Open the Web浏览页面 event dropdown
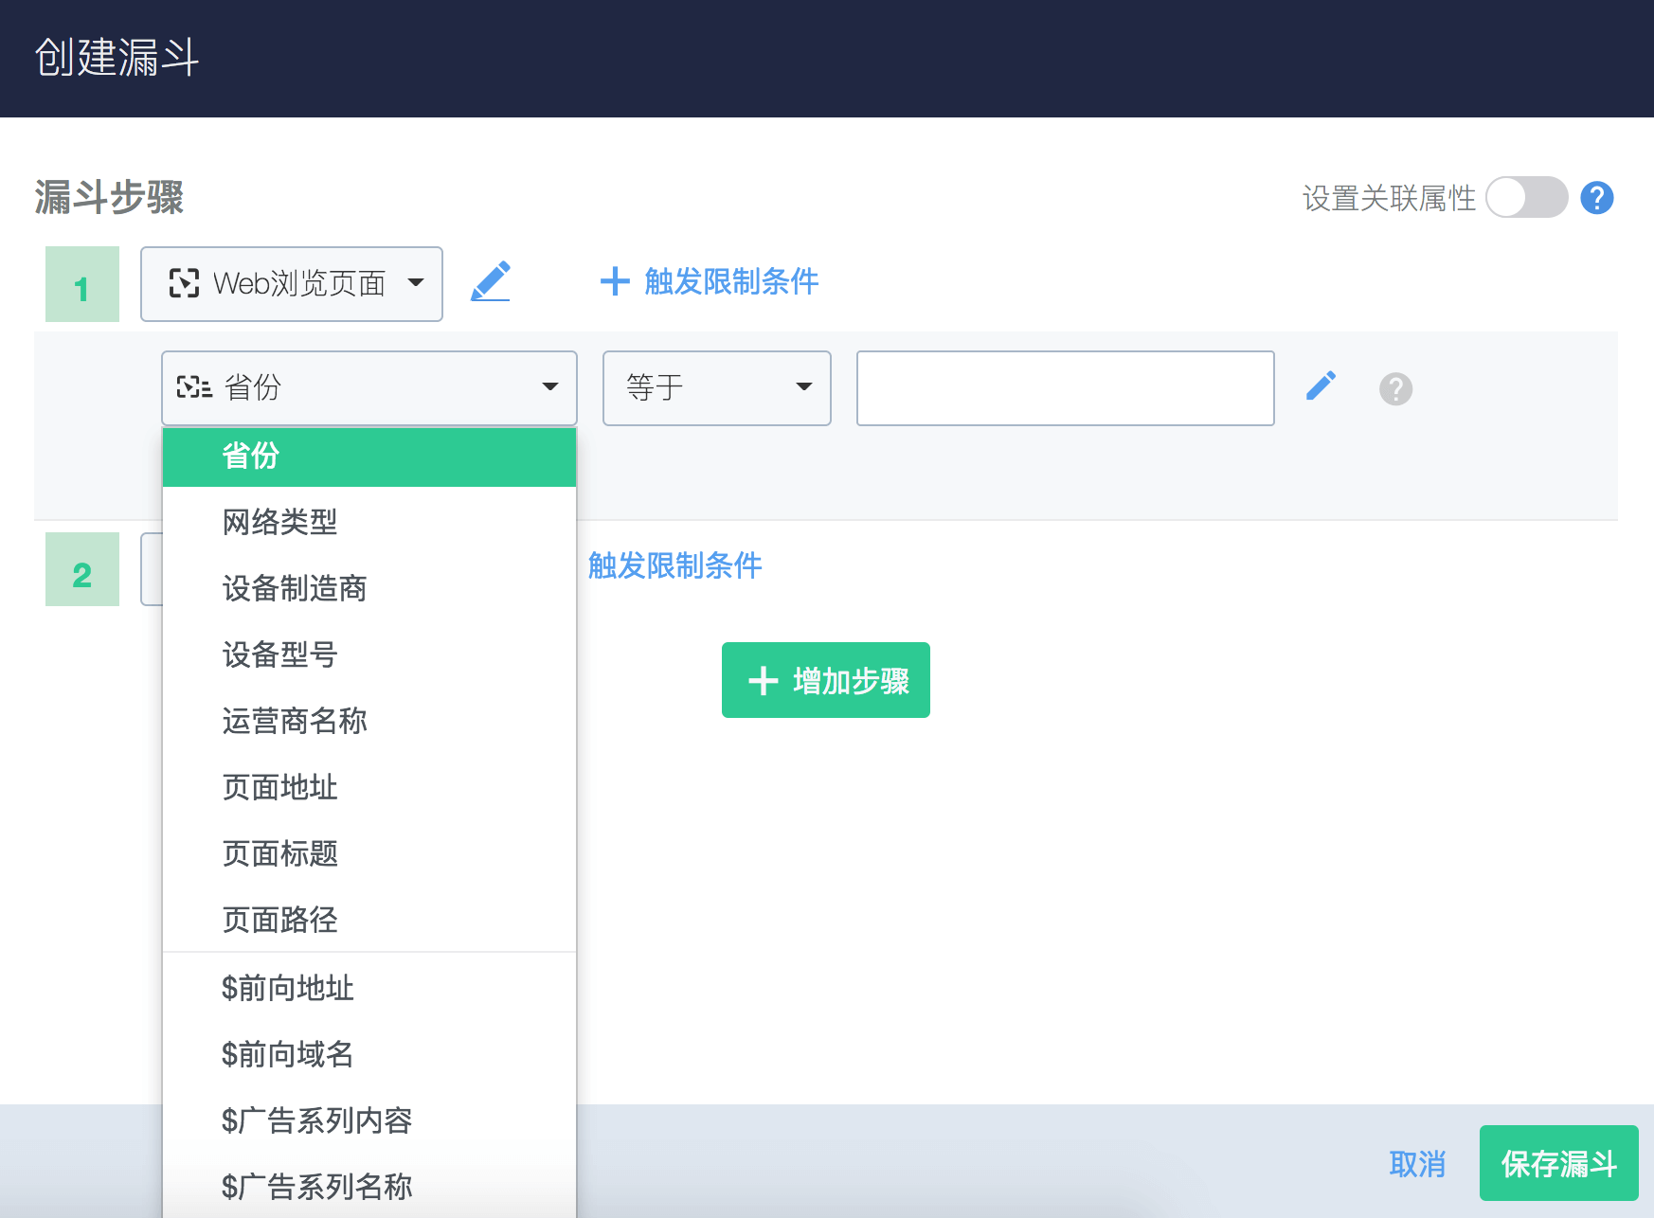This screenshot has height=1218, width=1654. (x=292, y=283)
